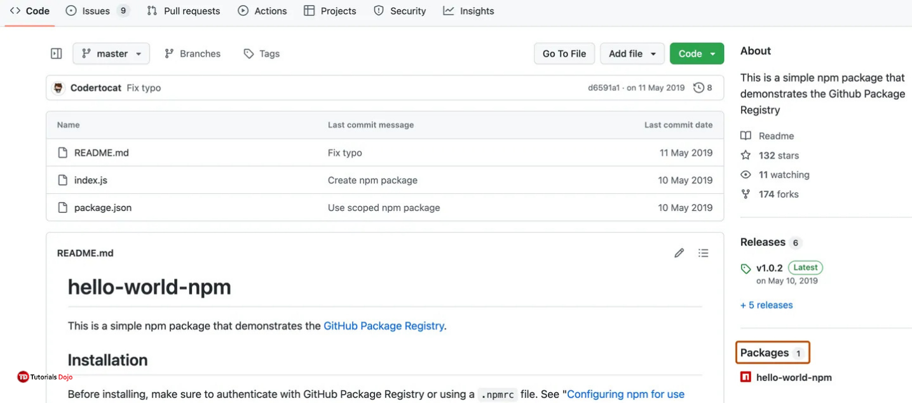
Task: Open the index.js file entry
Action: pos(91,180)
